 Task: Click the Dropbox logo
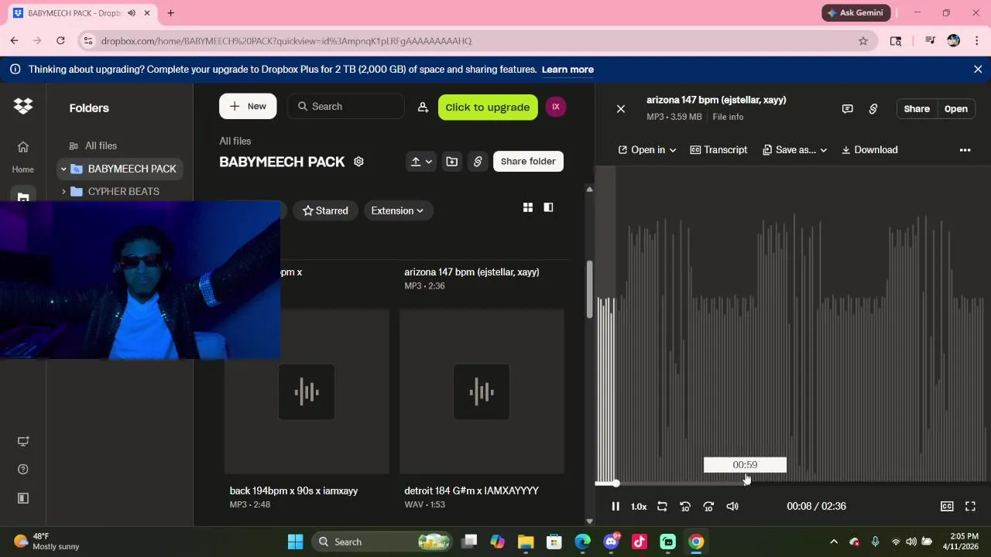click(23, 107)
